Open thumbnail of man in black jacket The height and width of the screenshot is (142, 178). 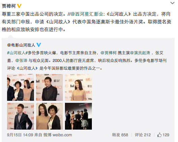pyautogui.click(x=49, y=87)
